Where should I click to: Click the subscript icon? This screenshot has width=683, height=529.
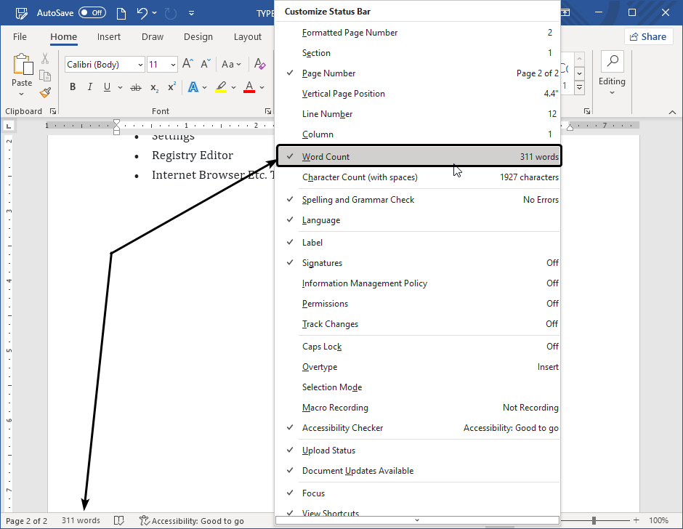pyautogui.click(x=154, y=87)
